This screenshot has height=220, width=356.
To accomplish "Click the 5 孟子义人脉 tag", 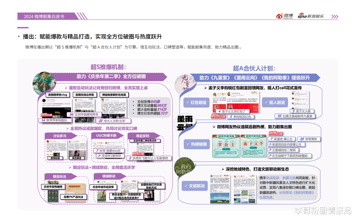I will pos(302,111).
